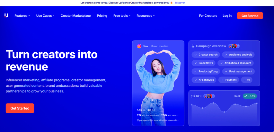
Task: Click the plus infinity chip
Action: tap(247, 80)
